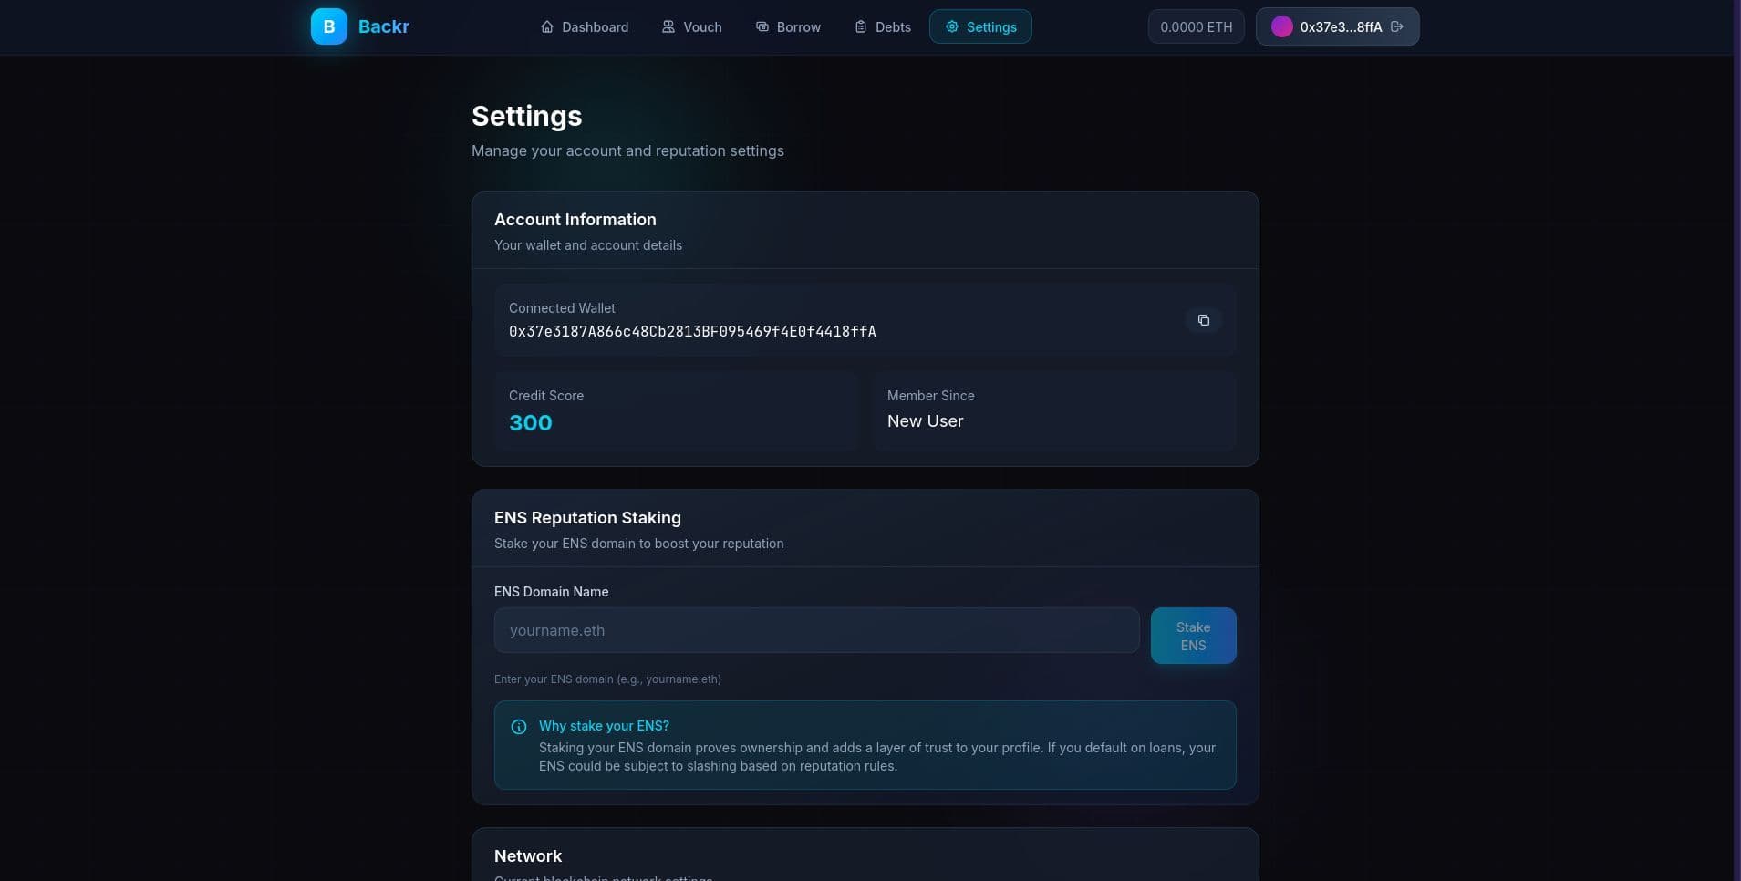The height and width of the screenshot is (881, 1741).
Task: Copy the connected wallet address using copy icon
Action: 1205,320
